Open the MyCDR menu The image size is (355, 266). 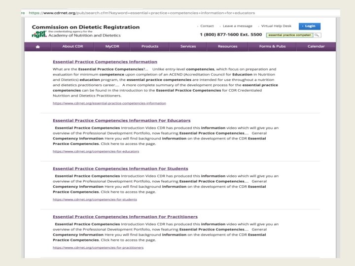[112, 46]
